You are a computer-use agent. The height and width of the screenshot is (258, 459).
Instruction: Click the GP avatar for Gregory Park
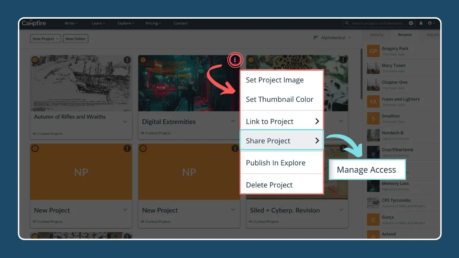pyautogui.click(x=373, y=51)
